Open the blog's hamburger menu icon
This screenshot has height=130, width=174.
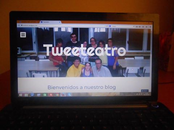click(23, 35)
